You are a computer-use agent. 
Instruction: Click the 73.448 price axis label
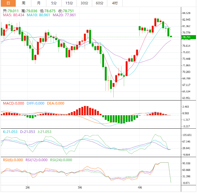[186, 59]
